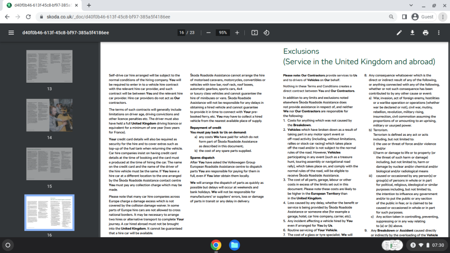Reload the page in Chrome
Image resolution: width=450 pixels, height=253 pixels.
tap(28, 17)
